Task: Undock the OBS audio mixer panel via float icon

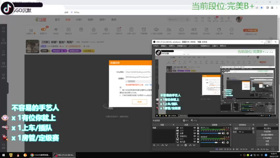Action: tap(230, 125)
